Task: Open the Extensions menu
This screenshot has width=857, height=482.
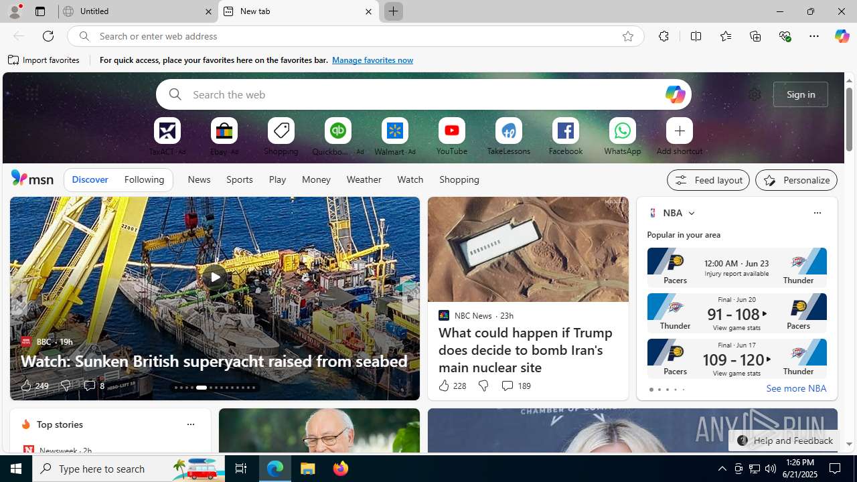Action: (664, 36)
